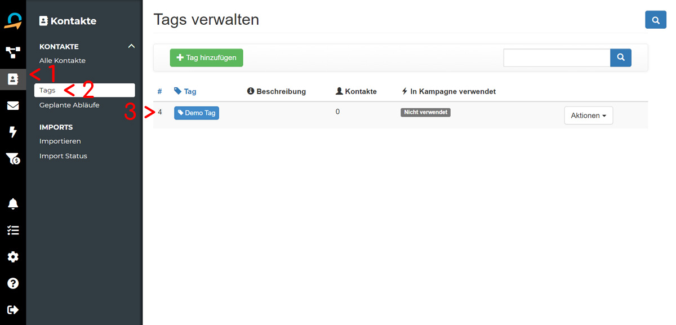Click the lightning bolt sidebar icon
This screenshot has height=325, width=676.
click(13, 132)
